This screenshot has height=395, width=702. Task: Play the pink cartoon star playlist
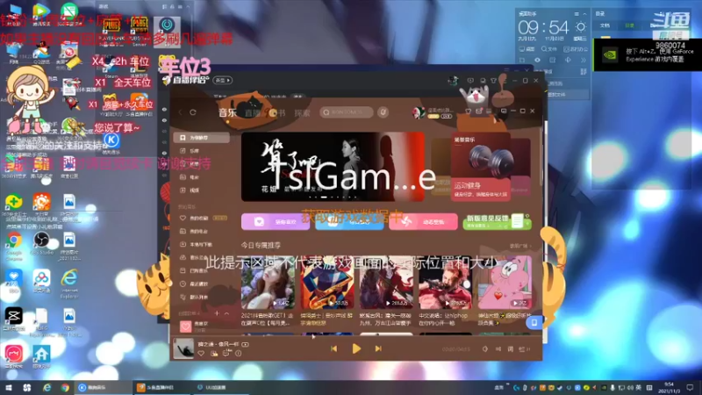coord(505,283)
